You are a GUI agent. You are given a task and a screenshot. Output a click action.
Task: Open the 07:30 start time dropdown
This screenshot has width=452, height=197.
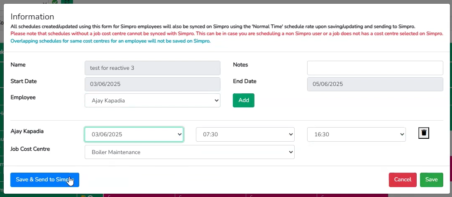tap(245, 135)
